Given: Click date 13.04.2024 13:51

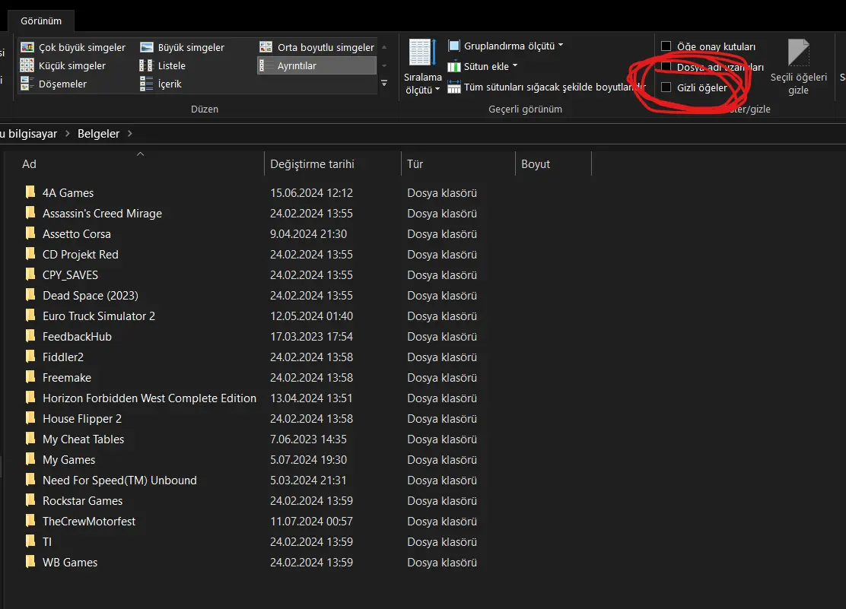Looking at the screenshot, I should point(311,398).
